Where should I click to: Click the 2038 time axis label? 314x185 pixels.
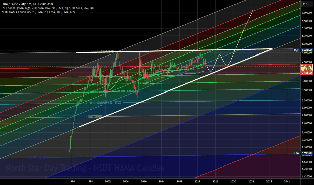269,181
